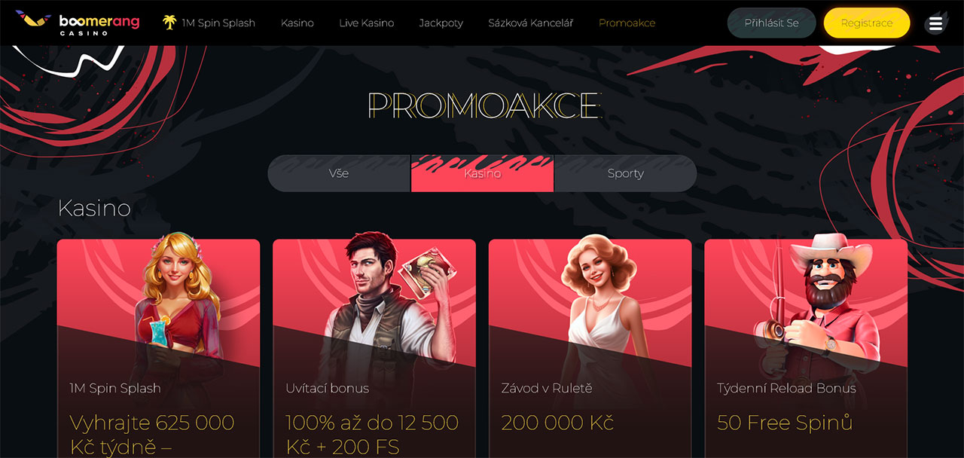Open Jackpoty from the navigation bar
Viewport: 964px width, 458px height.
coord(441,23)
